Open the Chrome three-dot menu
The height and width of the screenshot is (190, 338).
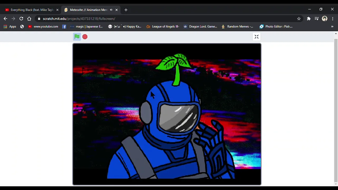tap(332, 19)
